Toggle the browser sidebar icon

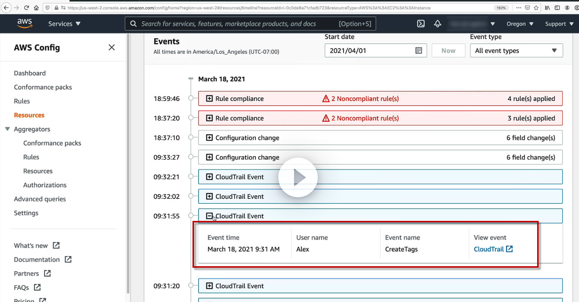557,8
